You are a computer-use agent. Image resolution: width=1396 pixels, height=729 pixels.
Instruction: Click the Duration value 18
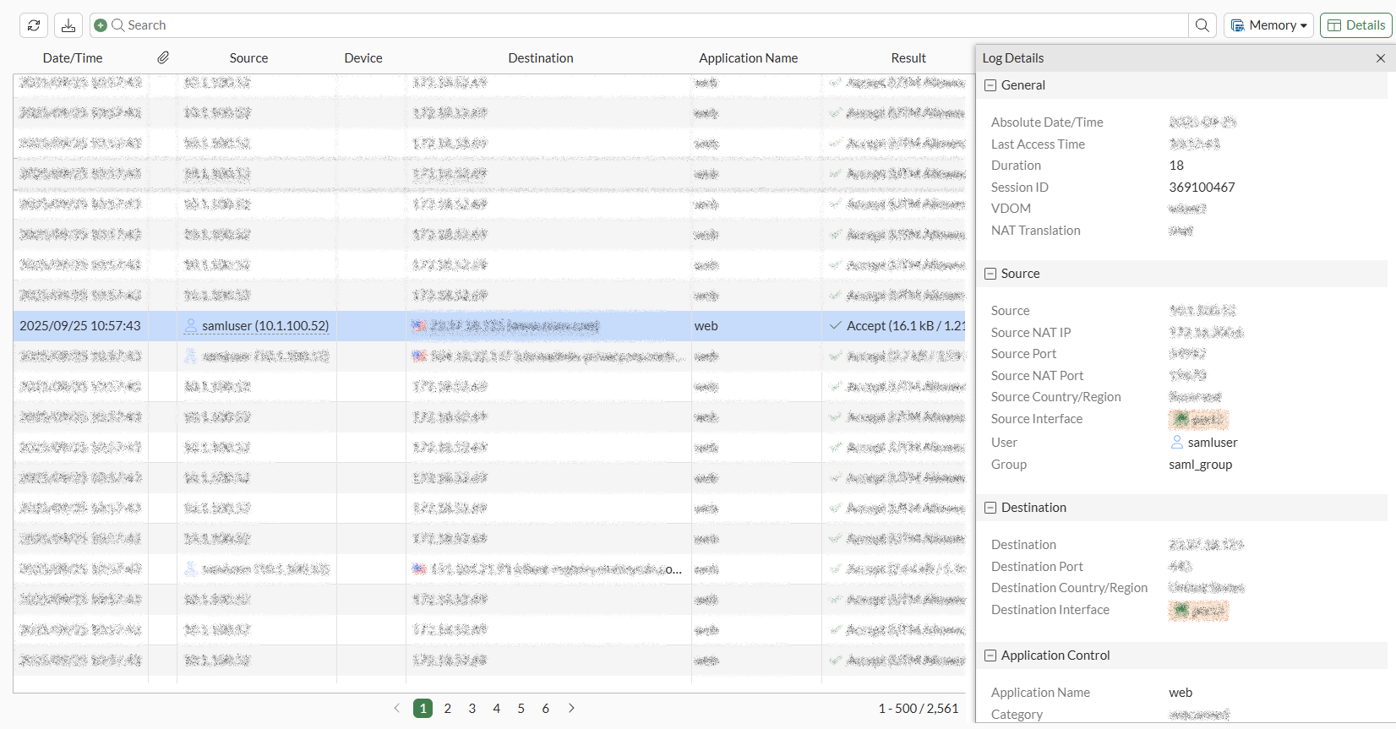pyautogui.click(x=1176, y=166)
